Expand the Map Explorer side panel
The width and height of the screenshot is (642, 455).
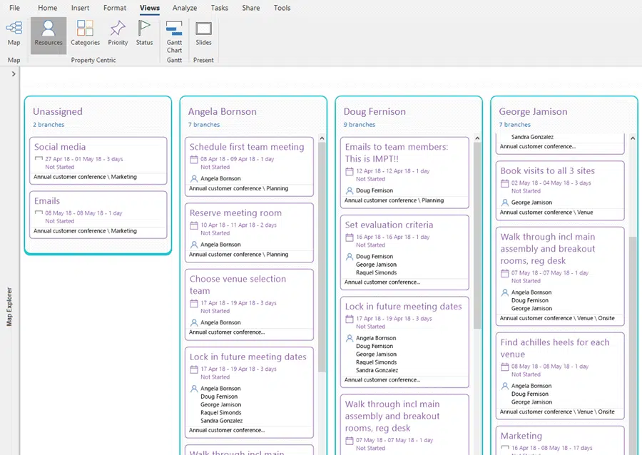pos(14,73)
